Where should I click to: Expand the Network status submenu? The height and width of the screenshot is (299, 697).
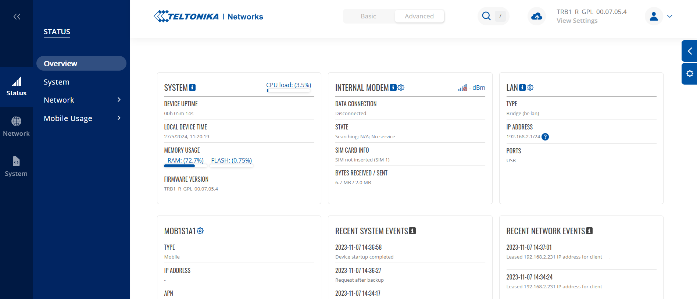click(x=119, y=100)
